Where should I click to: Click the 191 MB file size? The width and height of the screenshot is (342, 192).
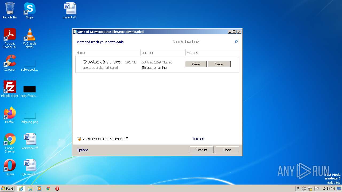(131, 62)
